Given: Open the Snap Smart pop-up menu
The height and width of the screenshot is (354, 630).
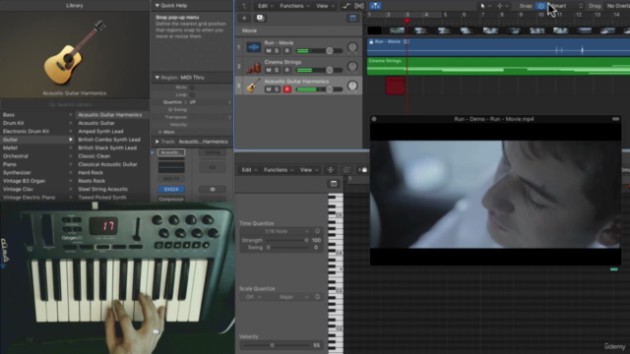Looking at the screenshot, I should (567, 6).
